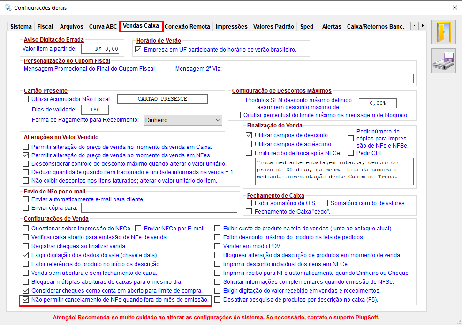Toggle Bloquear alteração da descrição de produtos
This screenshot has width=462, height=325.
coord(218,255)
